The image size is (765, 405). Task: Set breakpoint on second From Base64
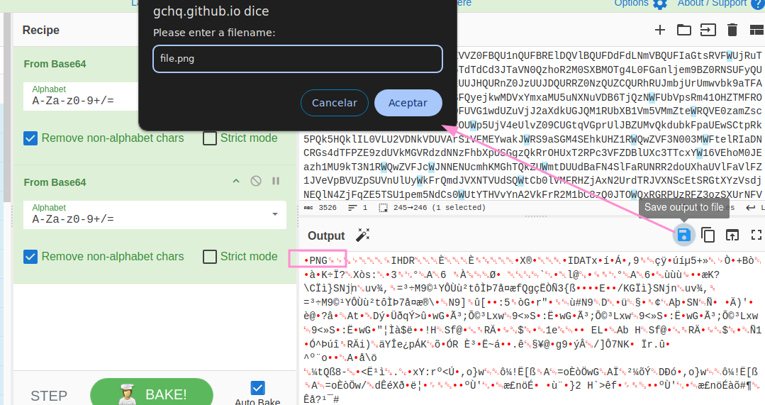(276, 182)
